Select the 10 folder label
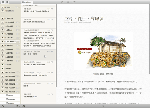This screenshot has height=108, width=150. (x=9, y=49)
